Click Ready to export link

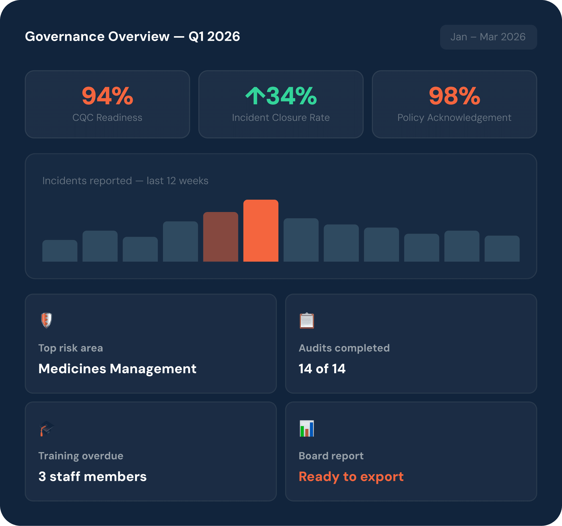pyautogui.click(x=351, y=476)
